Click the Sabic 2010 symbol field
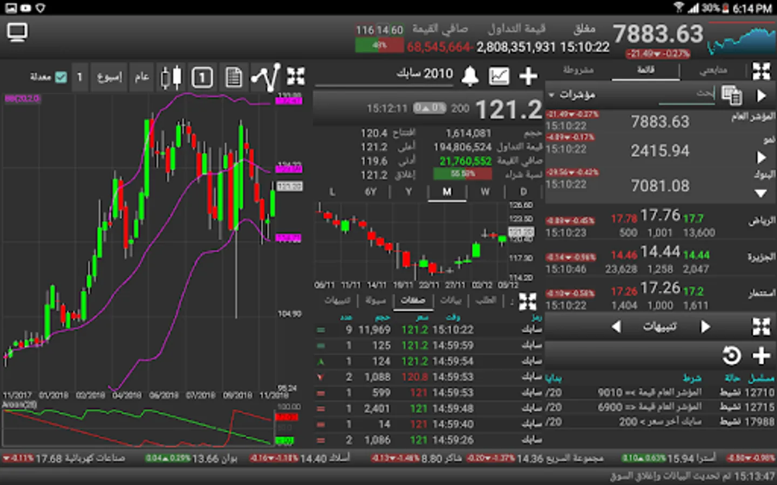Screen dimensions: 777x485 coord(384,74)
